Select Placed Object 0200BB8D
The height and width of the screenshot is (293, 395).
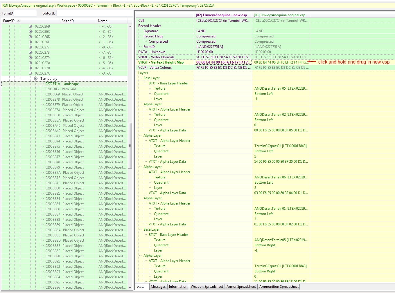64,240
